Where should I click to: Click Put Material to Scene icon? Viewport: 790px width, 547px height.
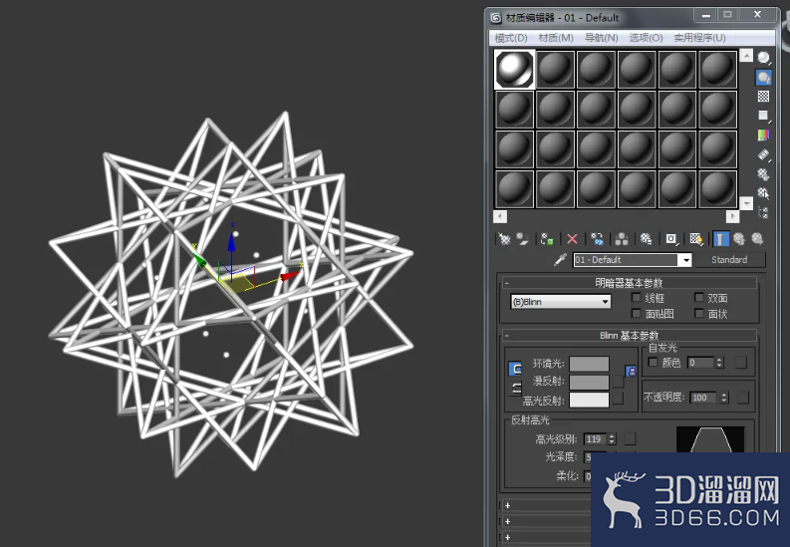point(522,239)
